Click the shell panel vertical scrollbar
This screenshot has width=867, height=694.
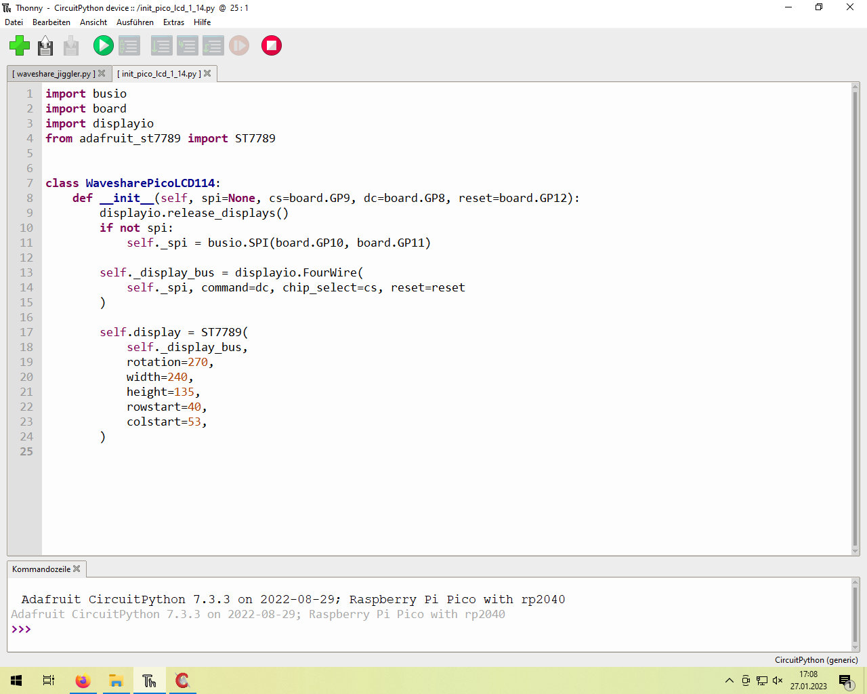click(855, 615)
